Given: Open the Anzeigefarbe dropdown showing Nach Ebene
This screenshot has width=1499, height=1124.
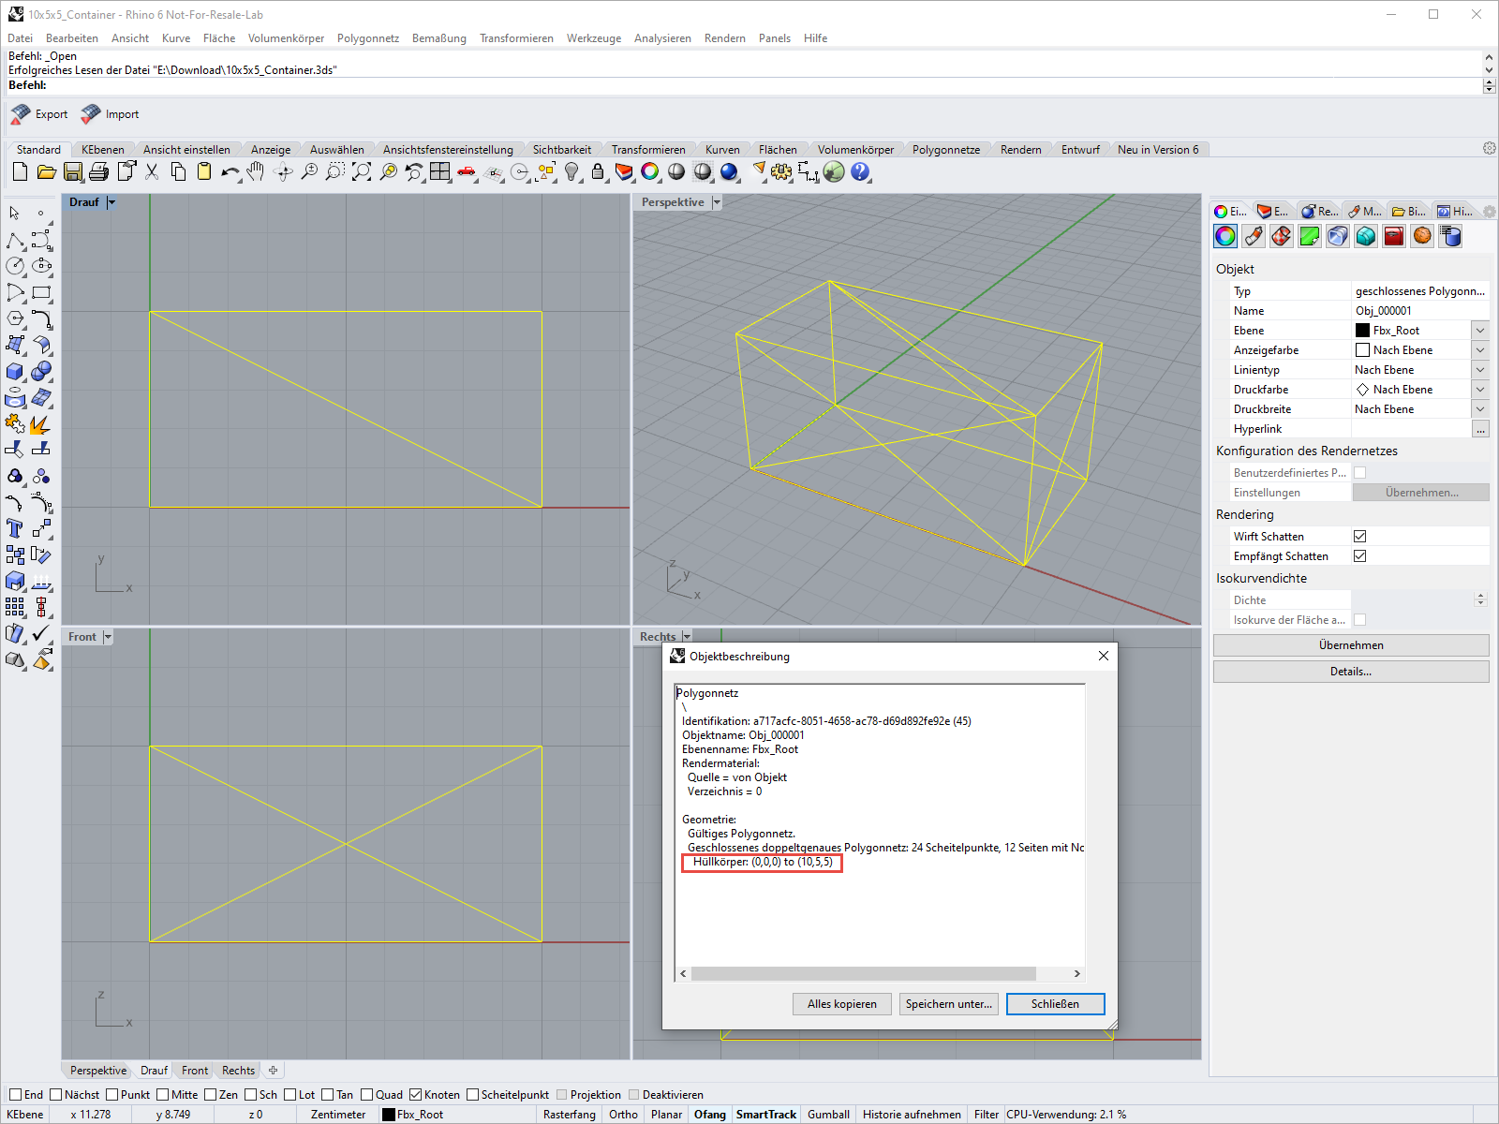Looking at the screenshot, I should (x=1479, y=349).
